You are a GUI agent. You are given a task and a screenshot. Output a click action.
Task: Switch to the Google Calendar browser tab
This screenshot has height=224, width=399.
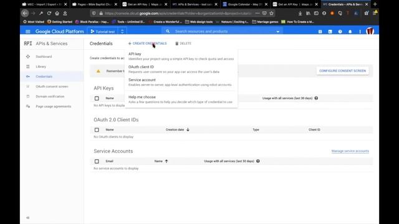(x=245, y=4)
